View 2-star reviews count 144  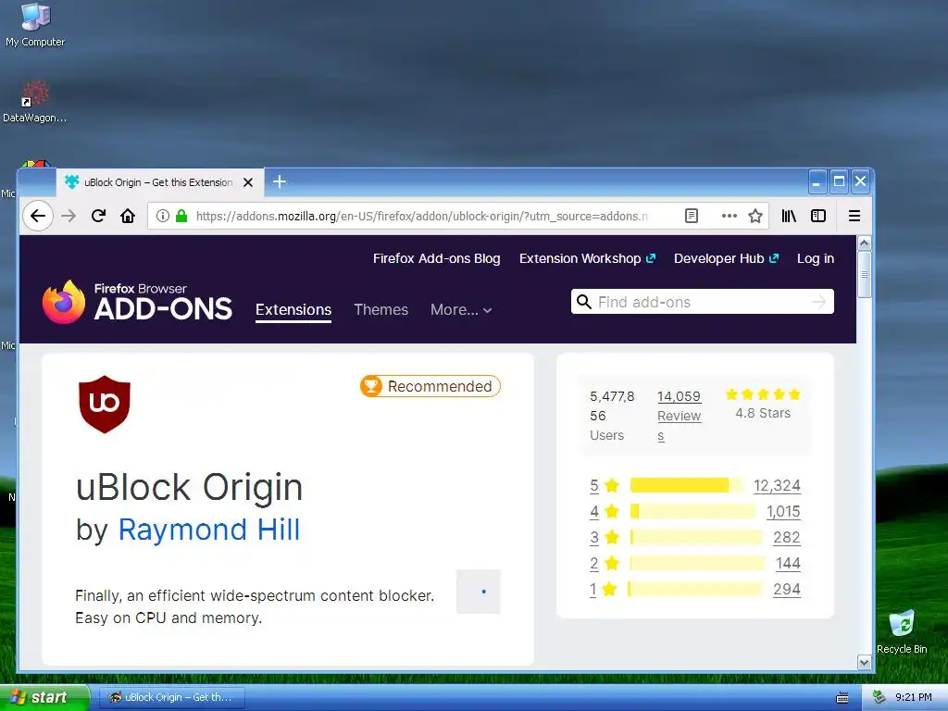point(788,564)
